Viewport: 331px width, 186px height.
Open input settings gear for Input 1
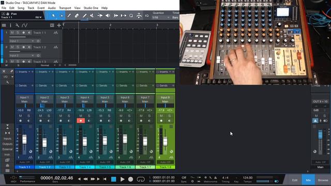38,41
